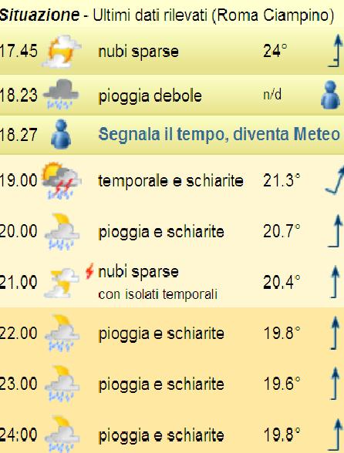The height and width of the screenshot is (453, 344).
Task: Click the 22.00 rain and moon icon
Action: click(x=62, y=333)
